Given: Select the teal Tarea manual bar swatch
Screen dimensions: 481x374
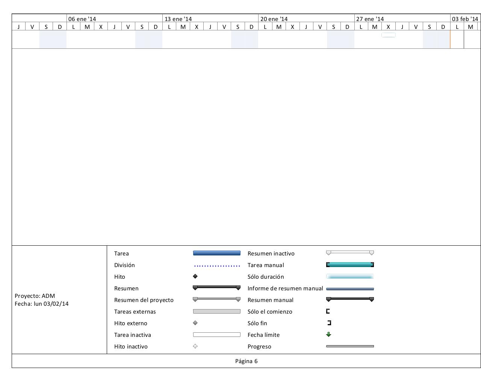Looking at the screenshot, I should 350,265.
